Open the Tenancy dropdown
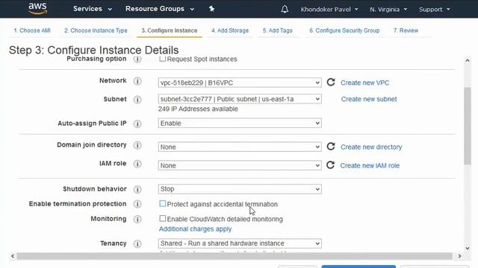 pos(240,243)
